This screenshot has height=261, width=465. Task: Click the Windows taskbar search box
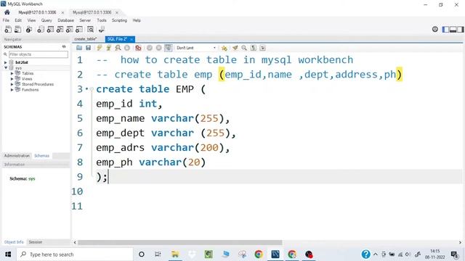point(74,254)
